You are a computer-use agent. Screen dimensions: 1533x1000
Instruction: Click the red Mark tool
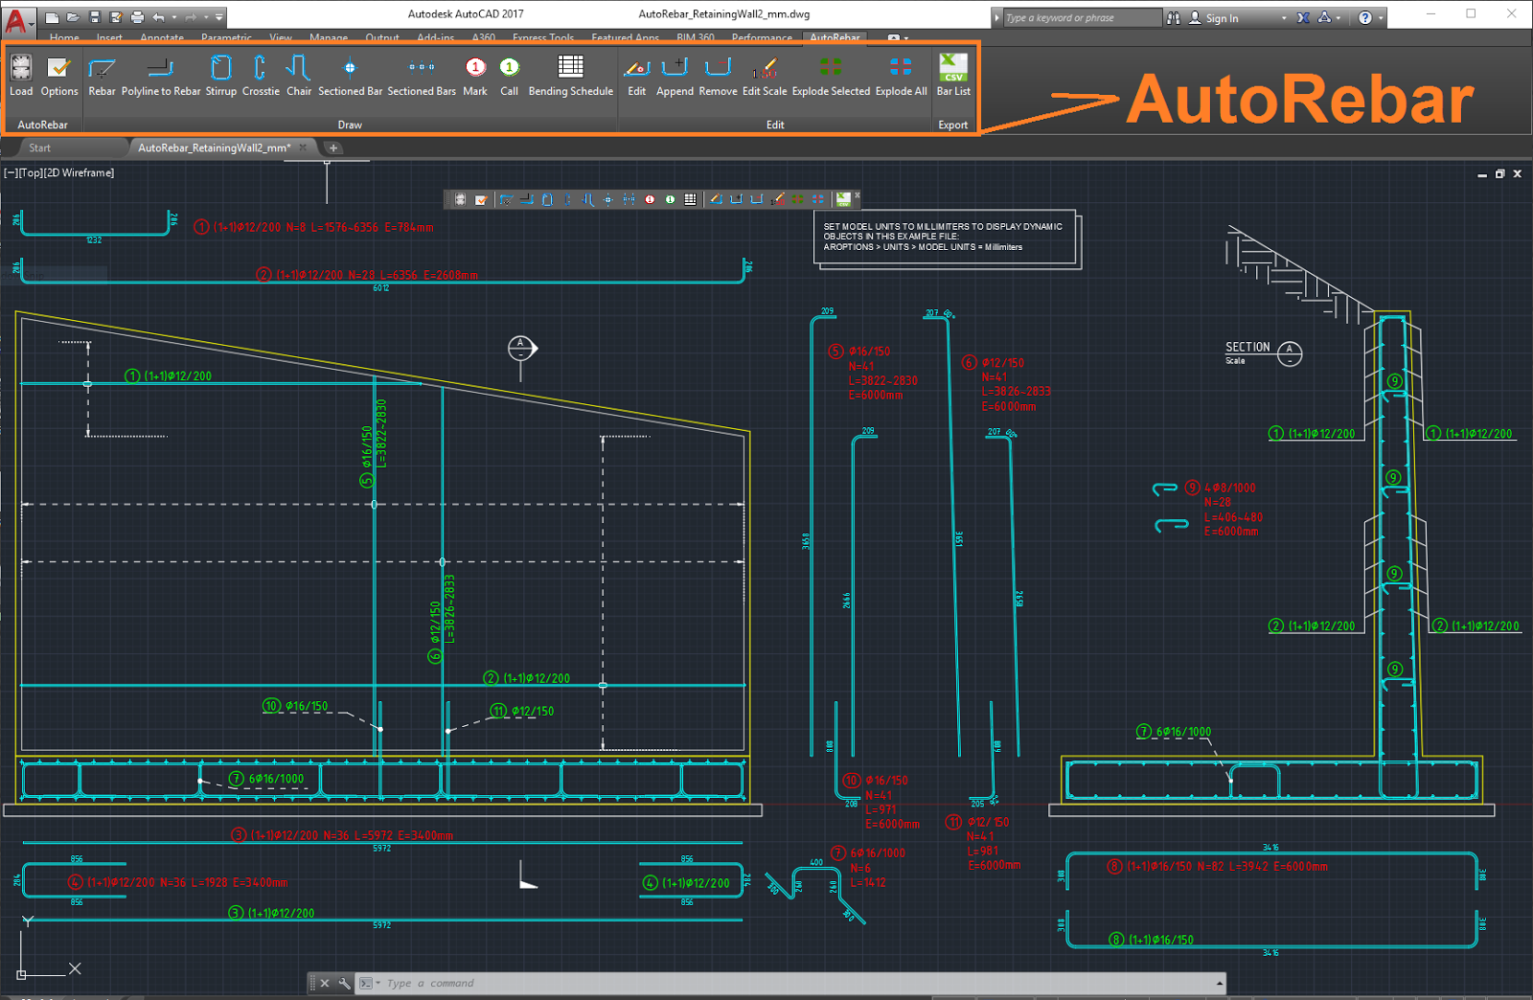475,75
